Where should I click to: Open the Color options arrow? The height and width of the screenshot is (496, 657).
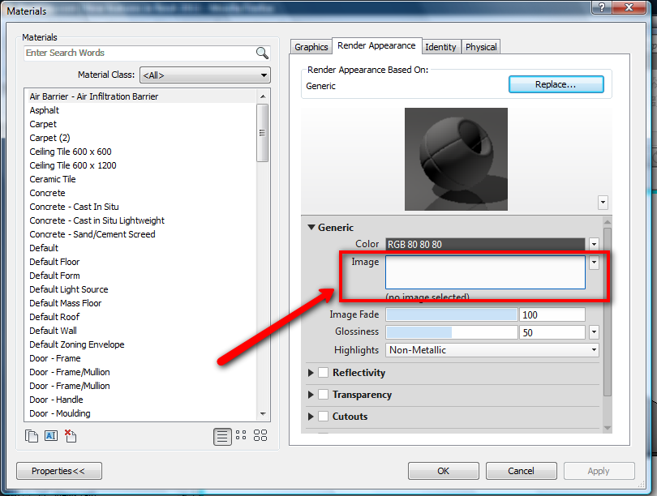click(594, 244)
